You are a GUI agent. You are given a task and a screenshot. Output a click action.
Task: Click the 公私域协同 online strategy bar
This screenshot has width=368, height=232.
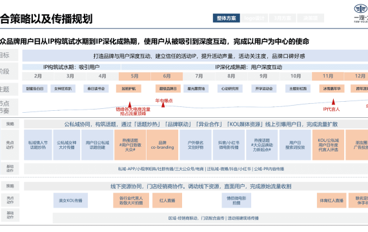pos(196,124)
